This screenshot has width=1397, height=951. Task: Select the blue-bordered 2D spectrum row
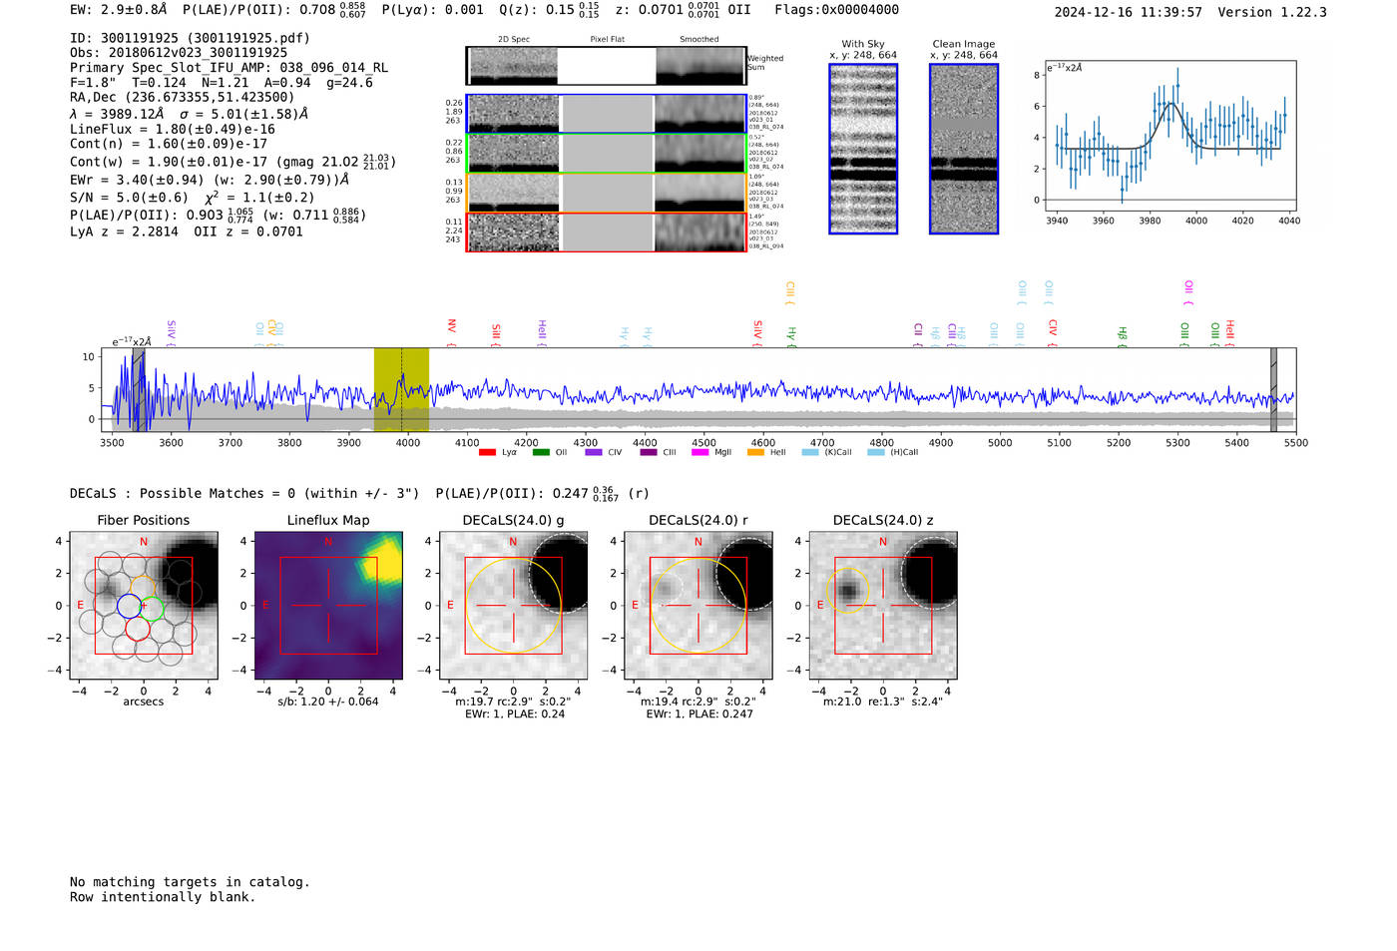tap(606, 114)
